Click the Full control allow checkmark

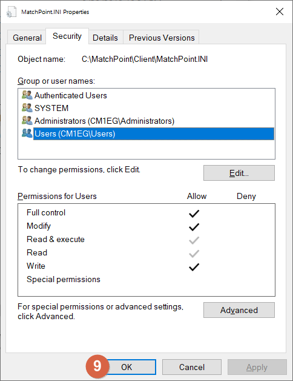[x=194, y=214]
